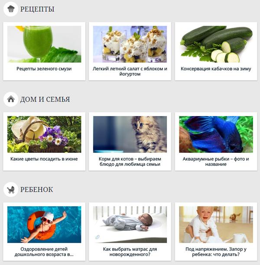Open Как выбрать матрас для новорожденного link
Image resolution: width=260 pixels, height=265 pixels.
(x=130, y=252)
